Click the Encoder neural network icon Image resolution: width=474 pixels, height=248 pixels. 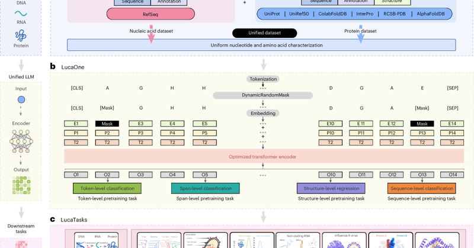pyautogui.click(x=21, y=141)
